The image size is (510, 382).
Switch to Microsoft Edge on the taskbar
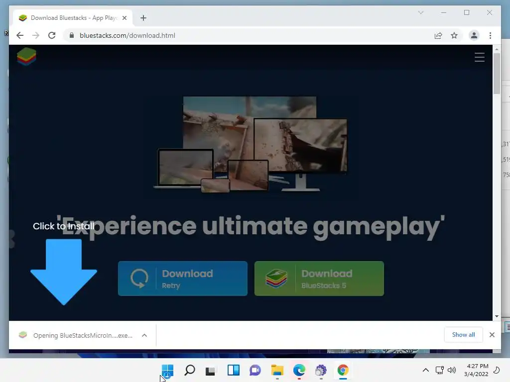click(x=299, y=370)
